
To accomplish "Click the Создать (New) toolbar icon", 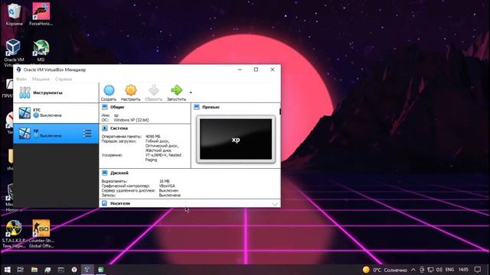I will point(109,92).
